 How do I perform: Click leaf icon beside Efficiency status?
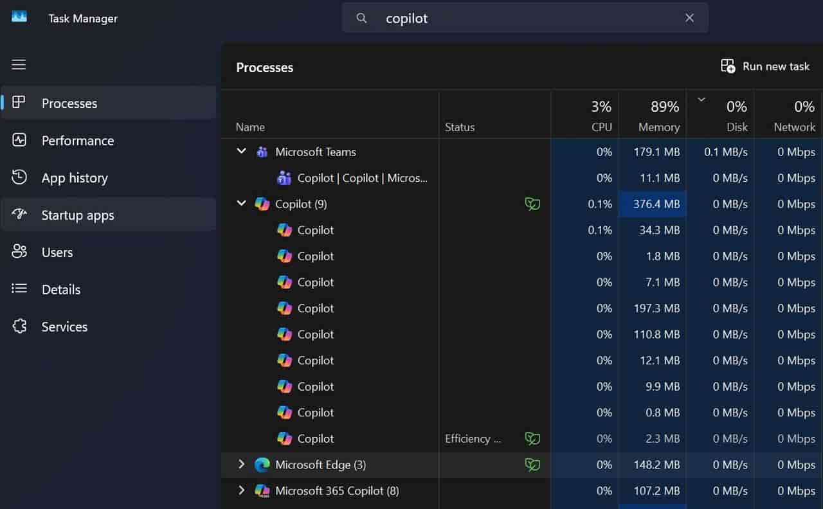click(532, 438)
